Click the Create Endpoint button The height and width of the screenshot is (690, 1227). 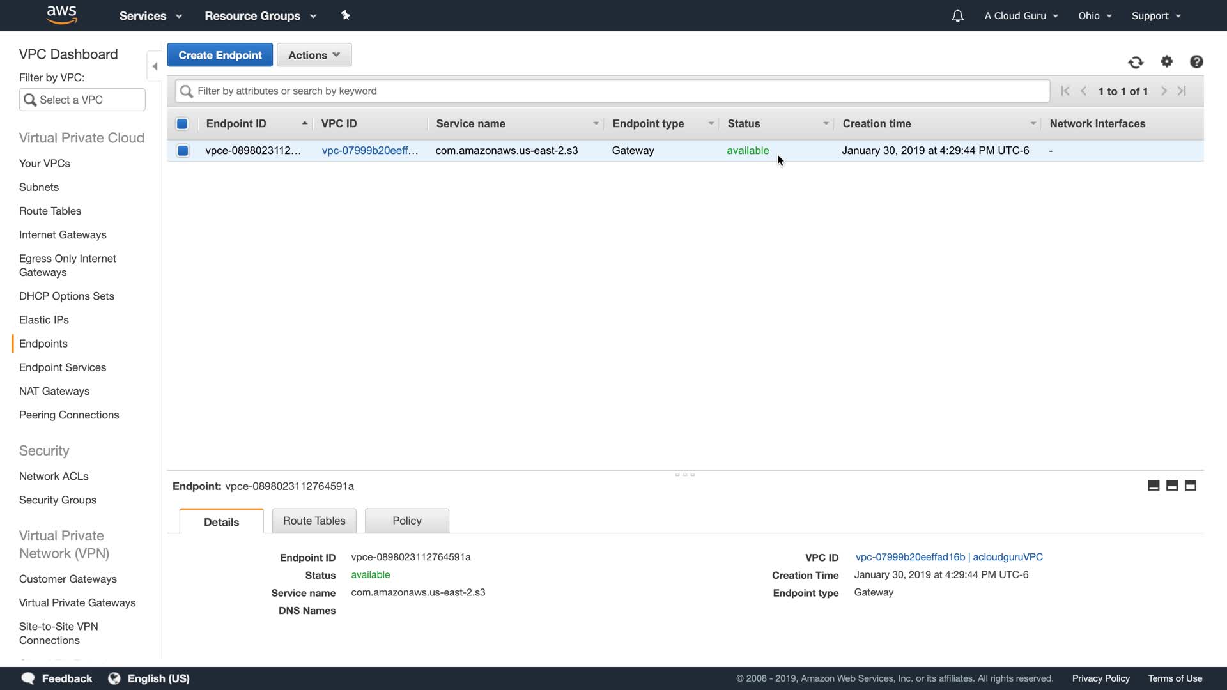tap(220, 55)
